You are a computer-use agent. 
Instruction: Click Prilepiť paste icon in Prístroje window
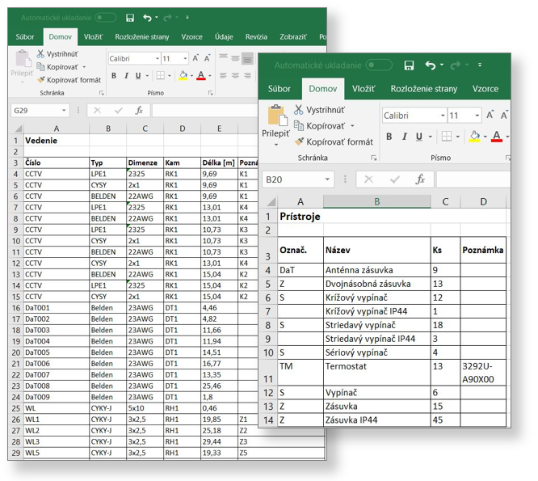coord(277,116)
